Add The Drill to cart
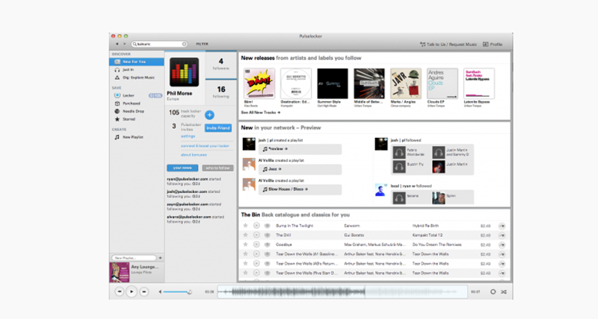This screenshot has width=598, height=319. pos(502,235)
